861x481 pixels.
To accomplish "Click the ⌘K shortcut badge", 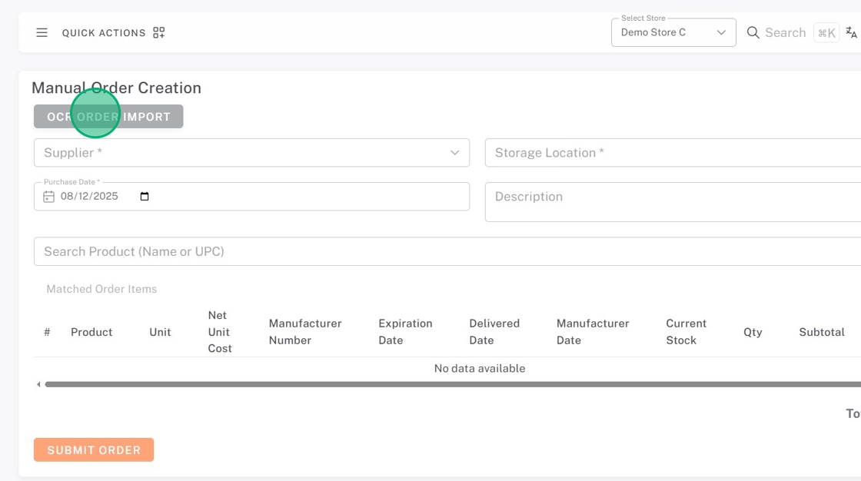I will pyautogui.click(x=826, y=33).
